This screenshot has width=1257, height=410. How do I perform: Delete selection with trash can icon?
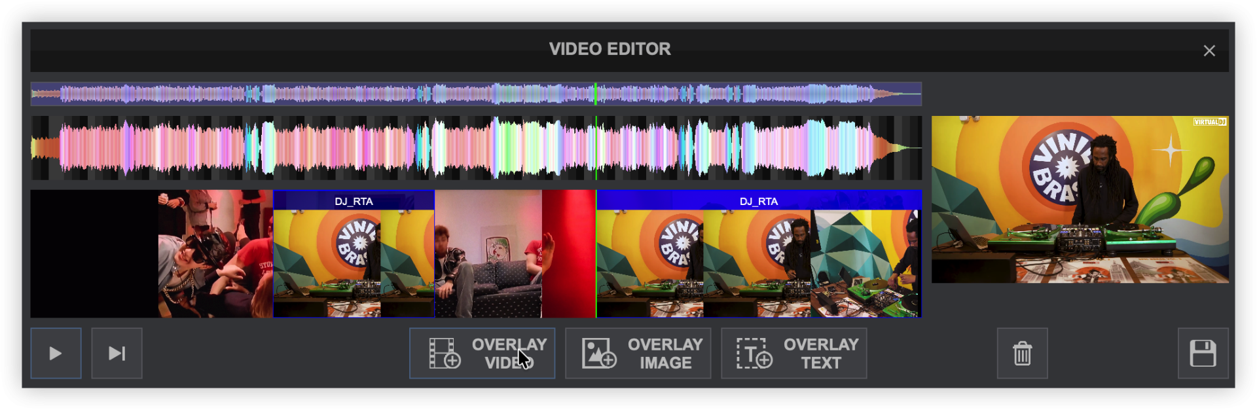(x=1022, y=354)
